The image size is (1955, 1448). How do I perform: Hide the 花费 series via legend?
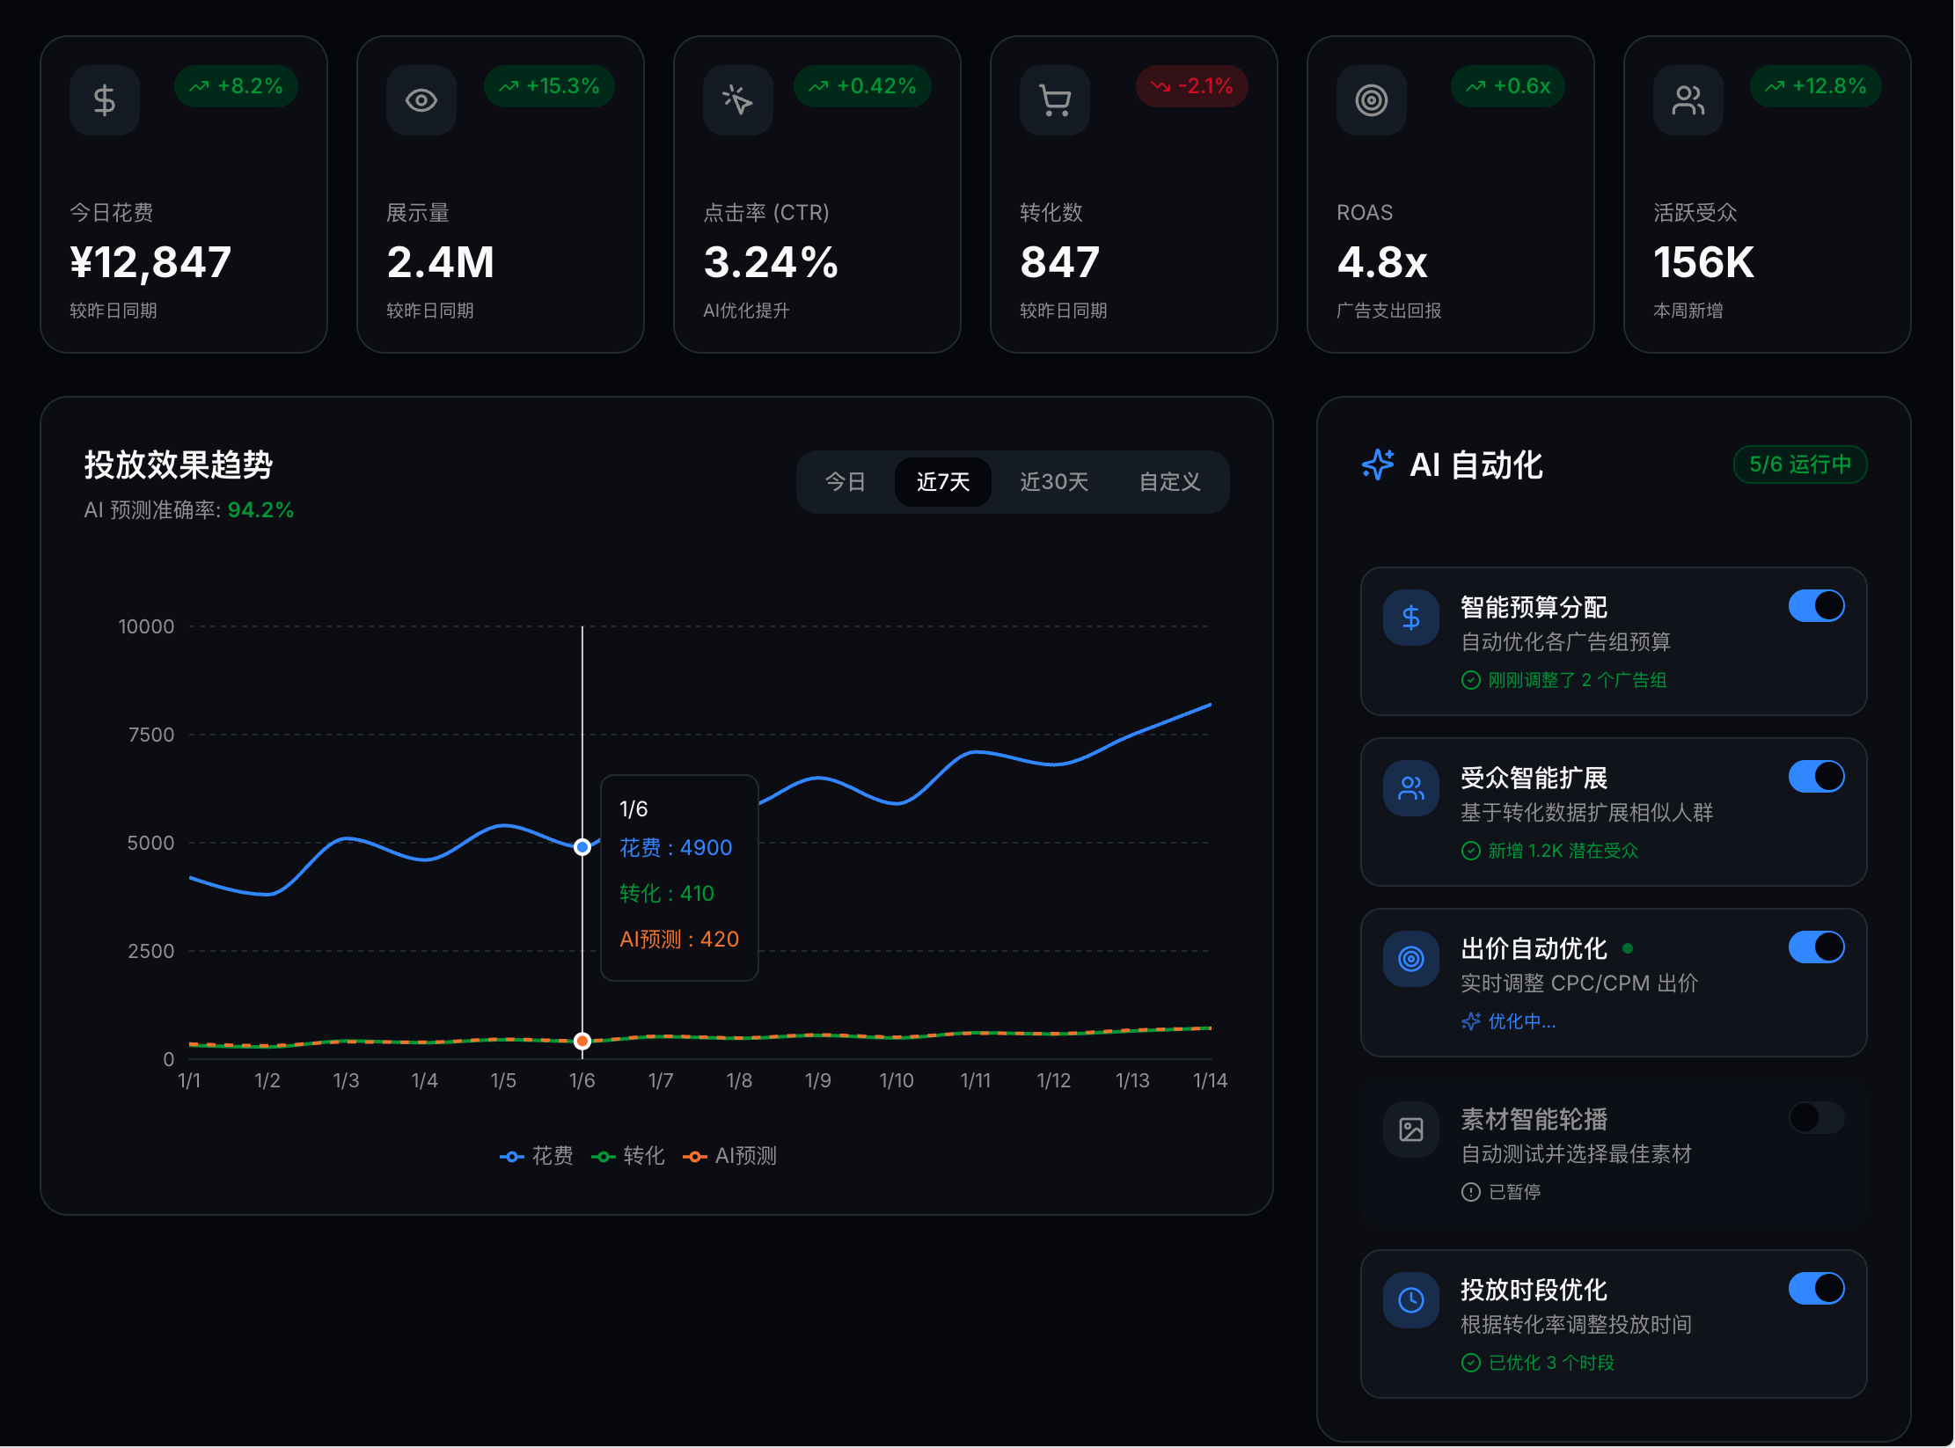coord(537,1156)
